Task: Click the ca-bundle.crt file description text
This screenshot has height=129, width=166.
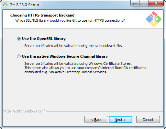Action: click(x=73, y=46)
